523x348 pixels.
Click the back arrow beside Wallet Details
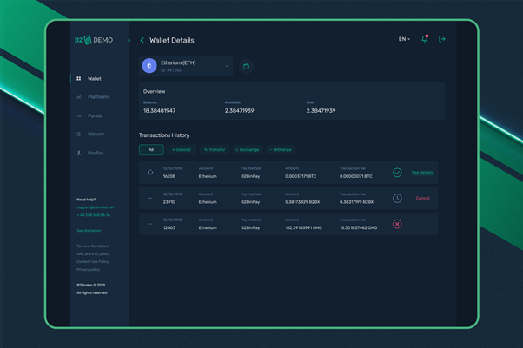[x=142, y=40]
